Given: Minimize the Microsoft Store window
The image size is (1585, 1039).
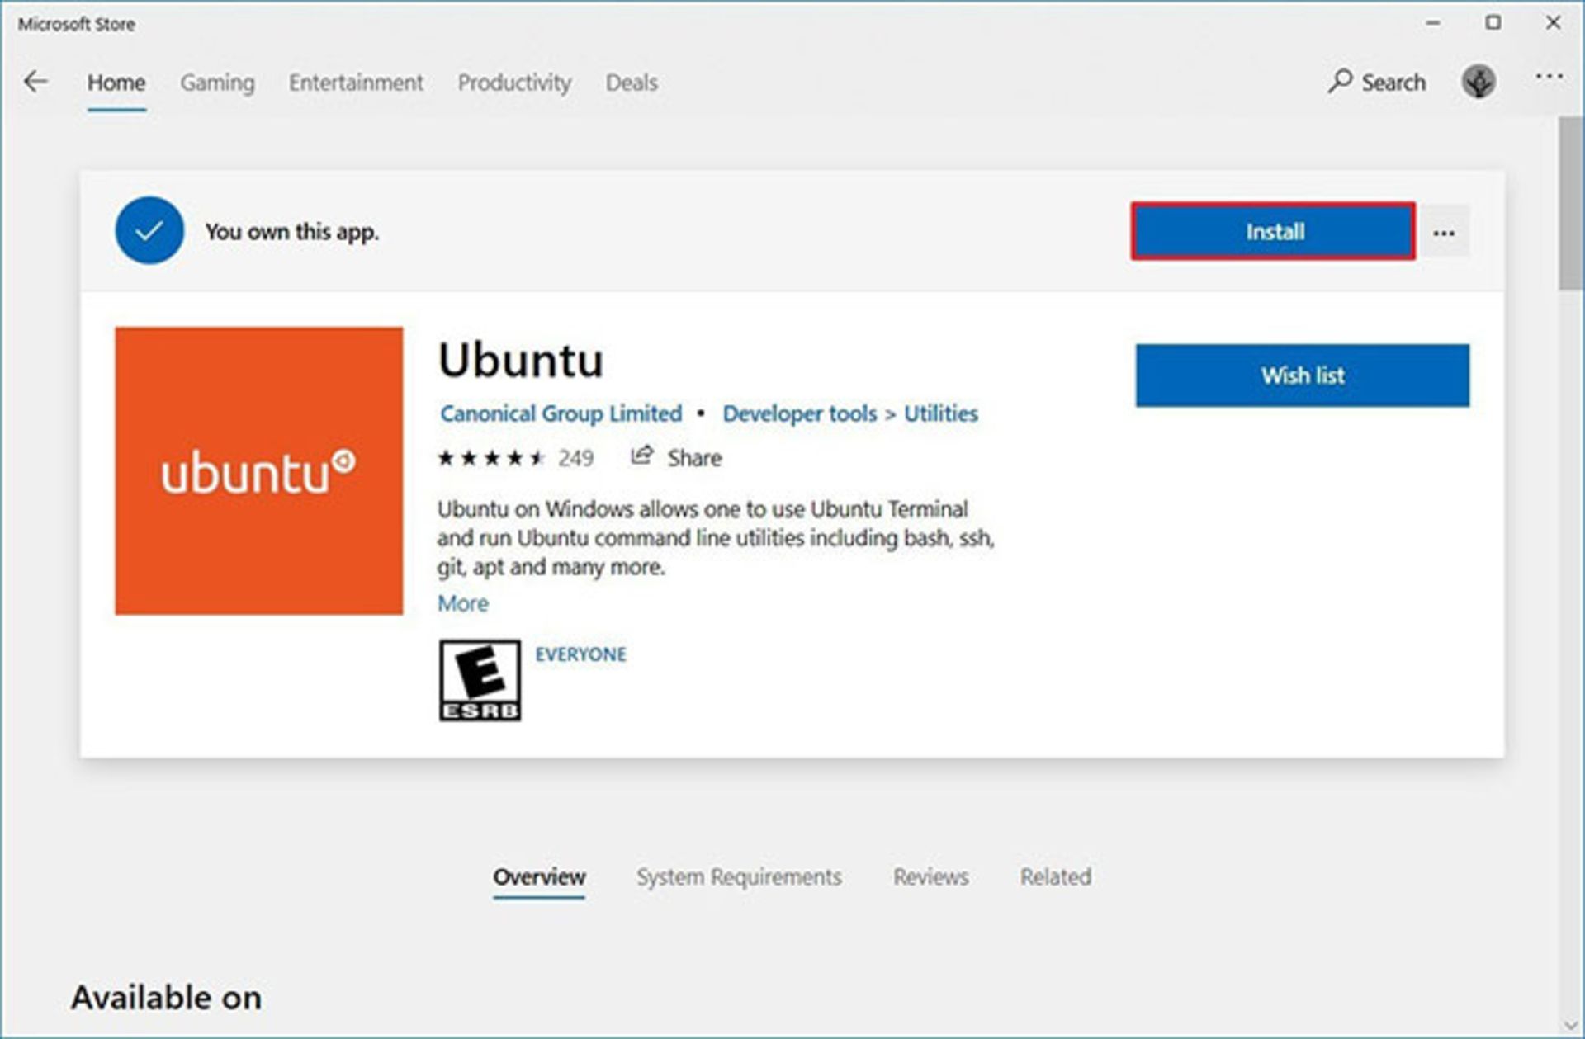Looking at the screenshot, I should (x=1433, y=23).
